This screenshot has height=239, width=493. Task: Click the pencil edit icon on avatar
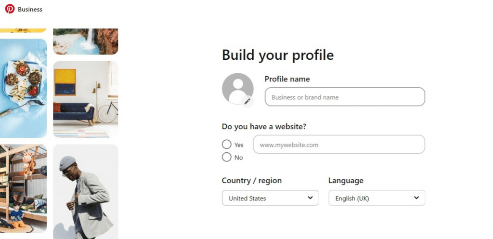click(247, 101)
